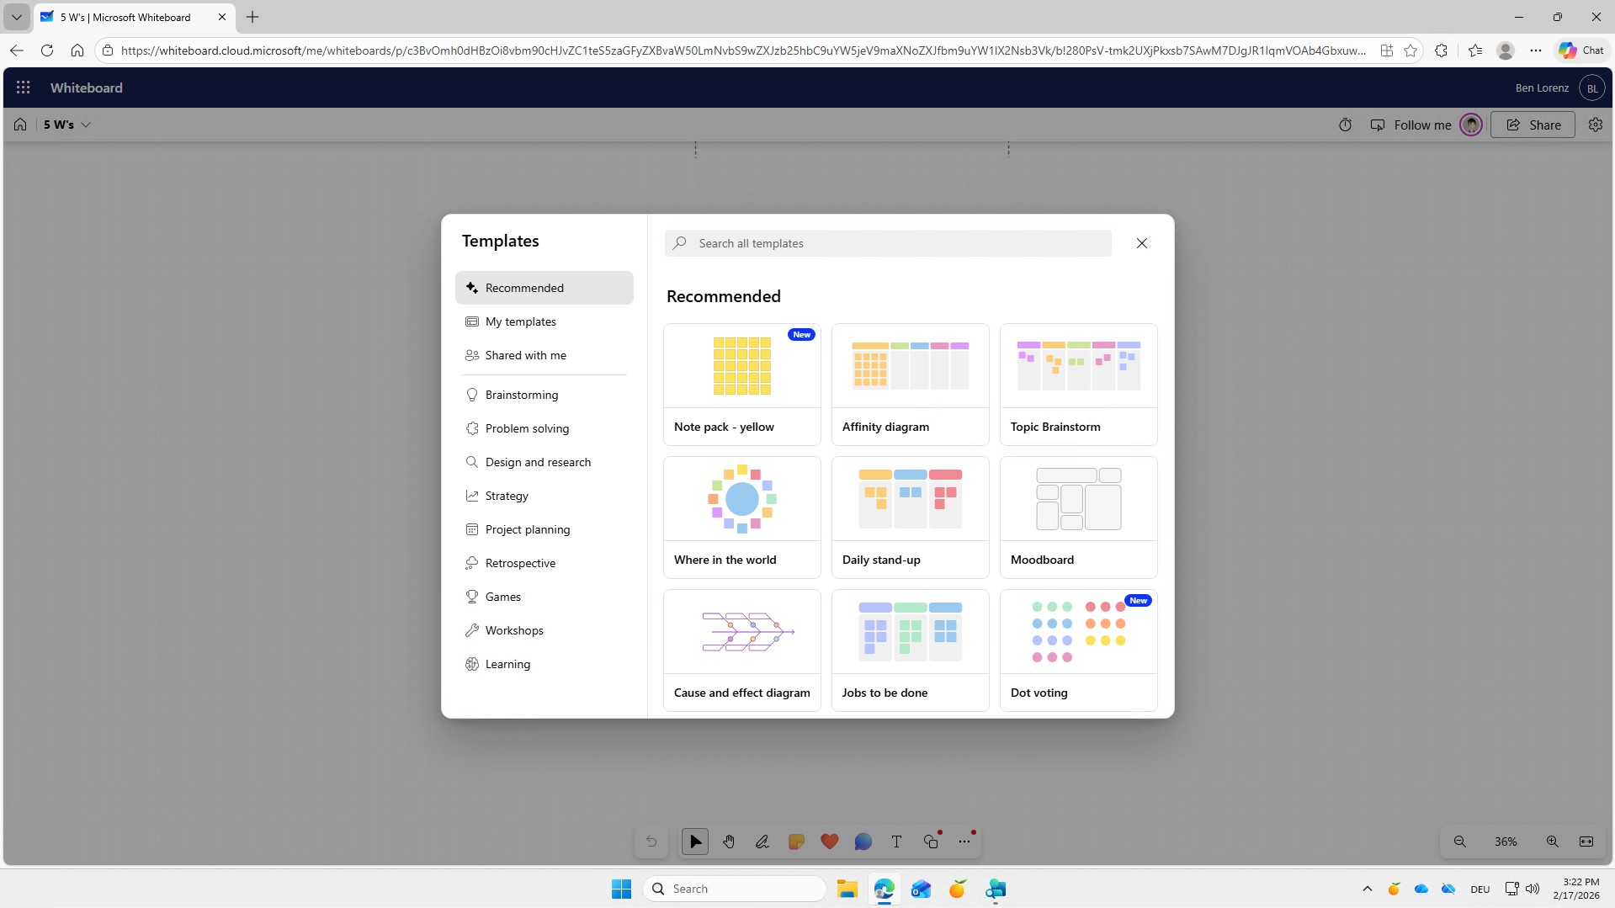Click the Share button
The image size is (1615, 908).
1533,125
